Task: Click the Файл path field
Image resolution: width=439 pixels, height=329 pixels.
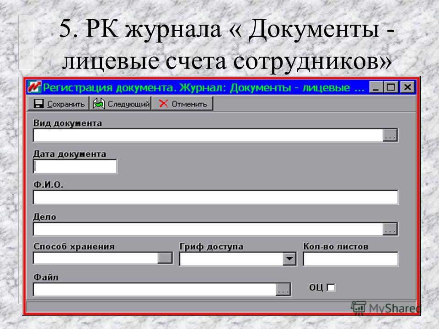Action: (155, 290)
